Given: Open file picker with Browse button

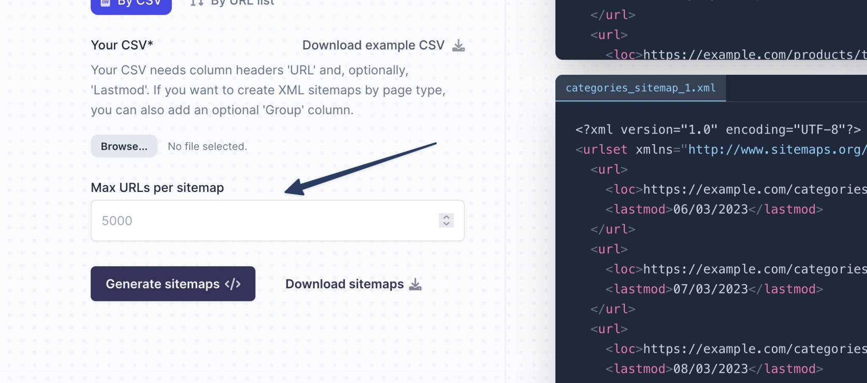Looking at the screenshot, I should (x=124, y=146).
